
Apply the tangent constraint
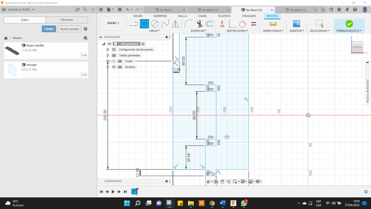243,24
